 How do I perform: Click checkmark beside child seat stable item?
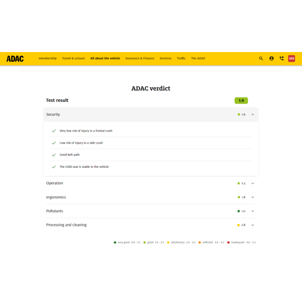[x=54, y=167]
